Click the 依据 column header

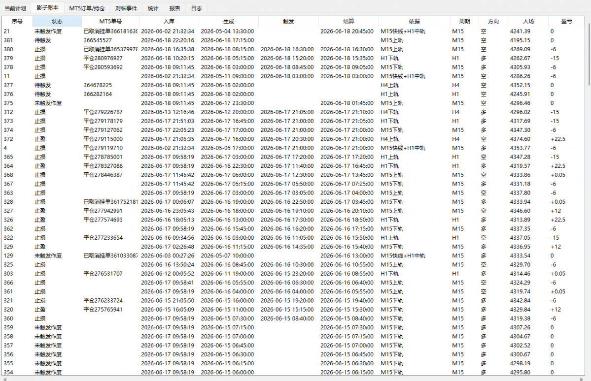coord(414,22)
